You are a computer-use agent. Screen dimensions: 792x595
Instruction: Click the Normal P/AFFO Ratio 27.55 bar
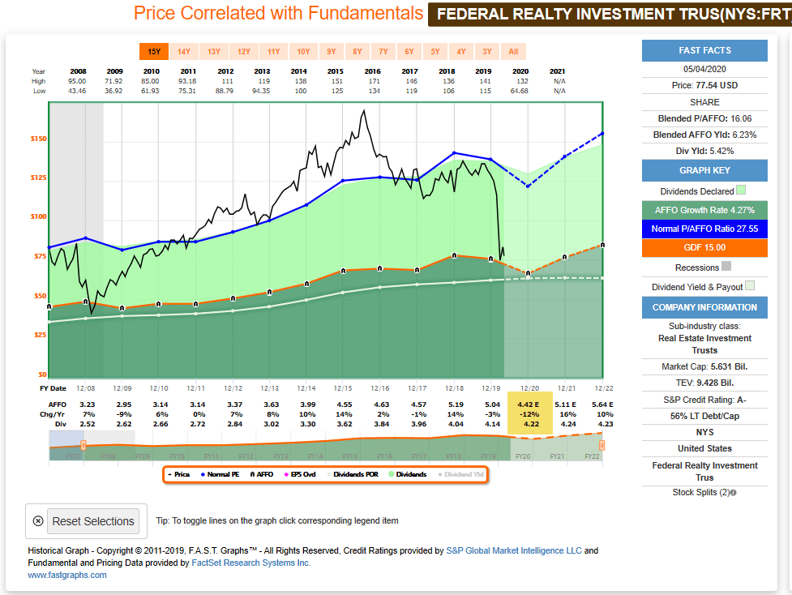[704, 229]
